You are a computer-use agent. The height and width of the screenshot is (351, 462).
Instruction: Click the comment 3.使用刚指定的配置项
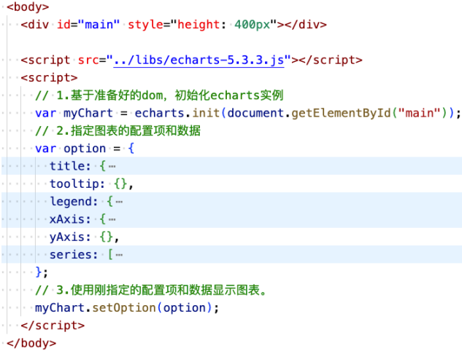point(151,290)
